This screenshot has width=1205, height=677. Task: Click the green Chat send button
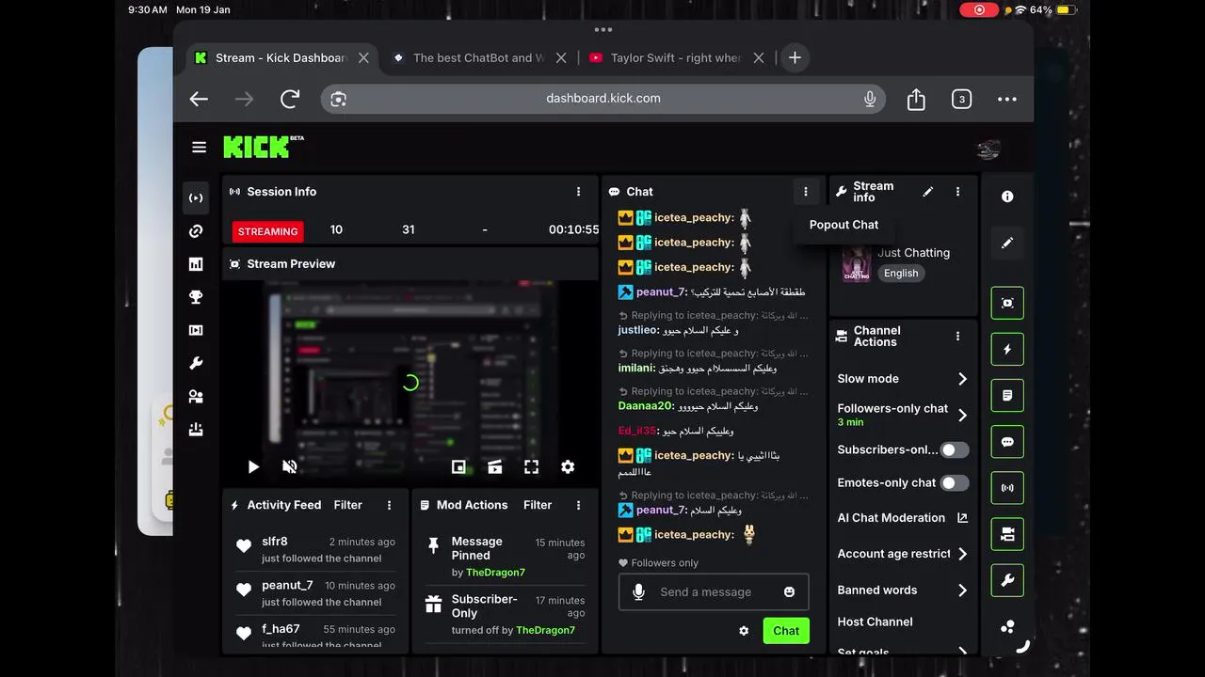coord(786,631)
